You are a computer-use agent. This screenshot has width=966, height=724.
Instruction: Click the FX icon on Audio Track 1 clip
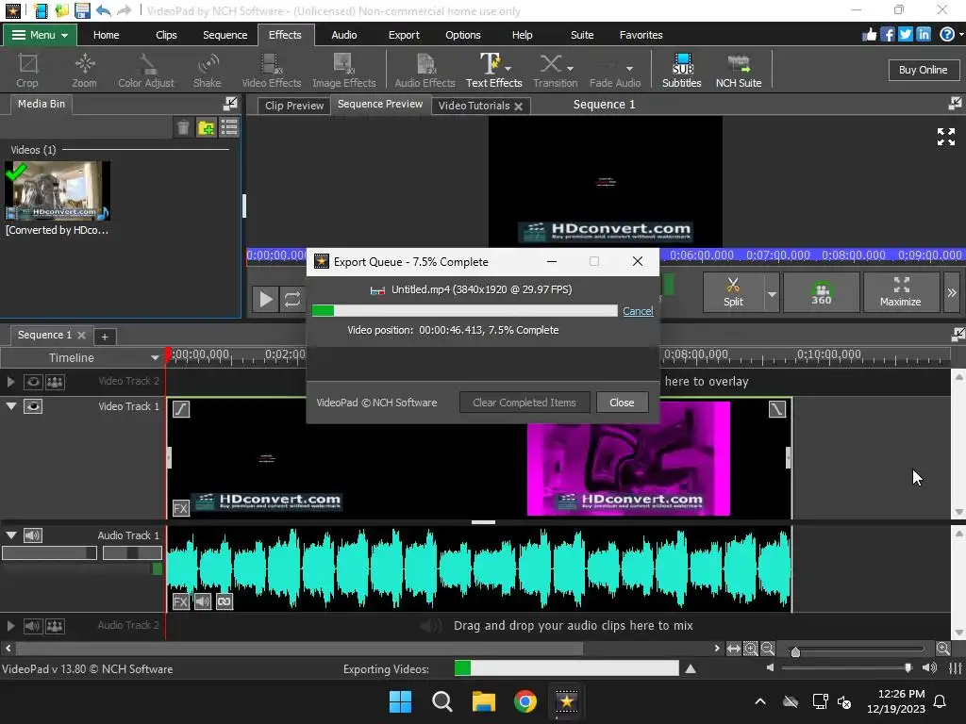click(x=180, y=601)
